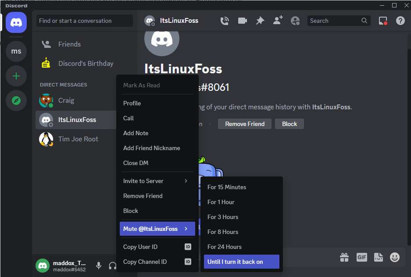Screen dimensions: 411x277
Task: Add a server with plus icon
Action: (16, 76)
